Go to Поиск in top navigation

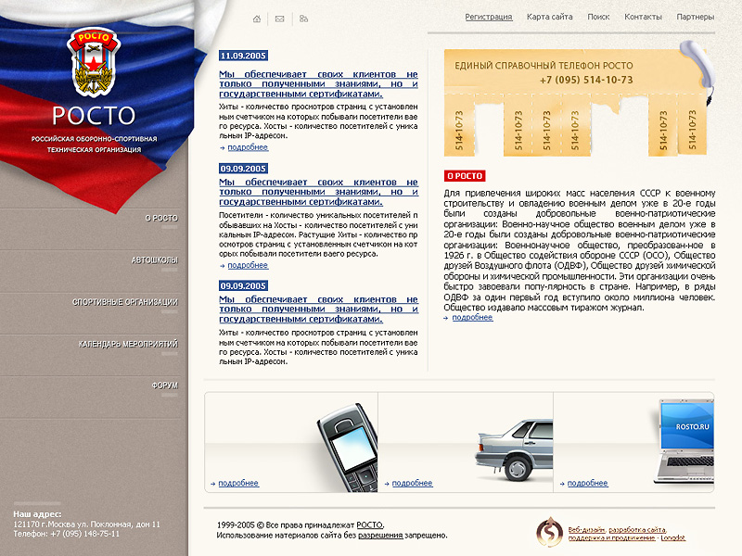598,17
